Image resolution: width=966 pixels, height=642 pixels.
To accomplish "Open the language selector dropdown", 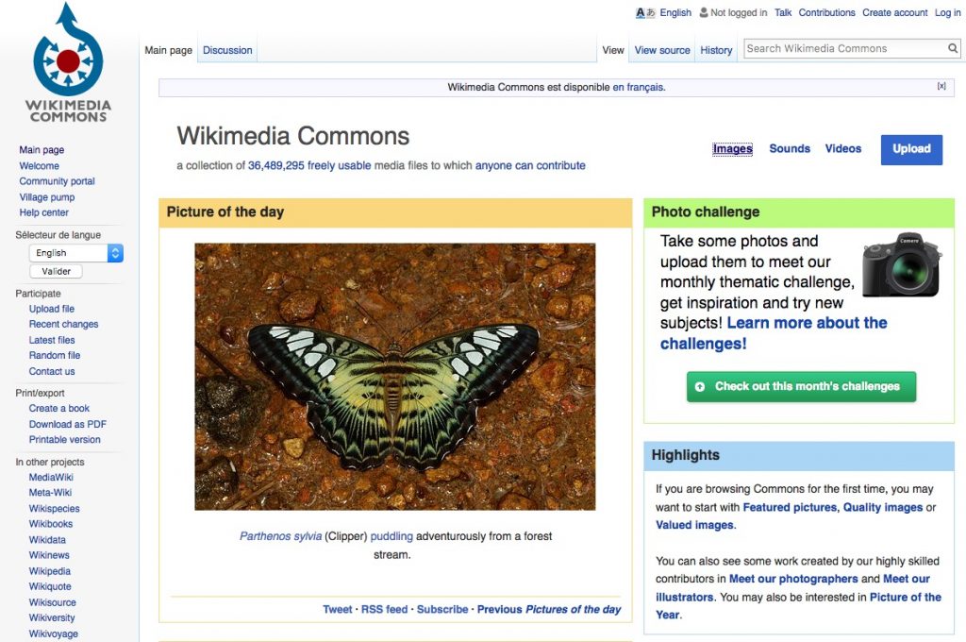I will click(x=75, y=253).
